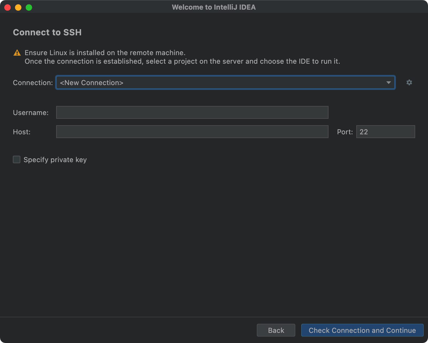Viewport: 428px width, 343px height.
Task: Expand the Connection dropdown arrow
Action: tap(388, 83)
